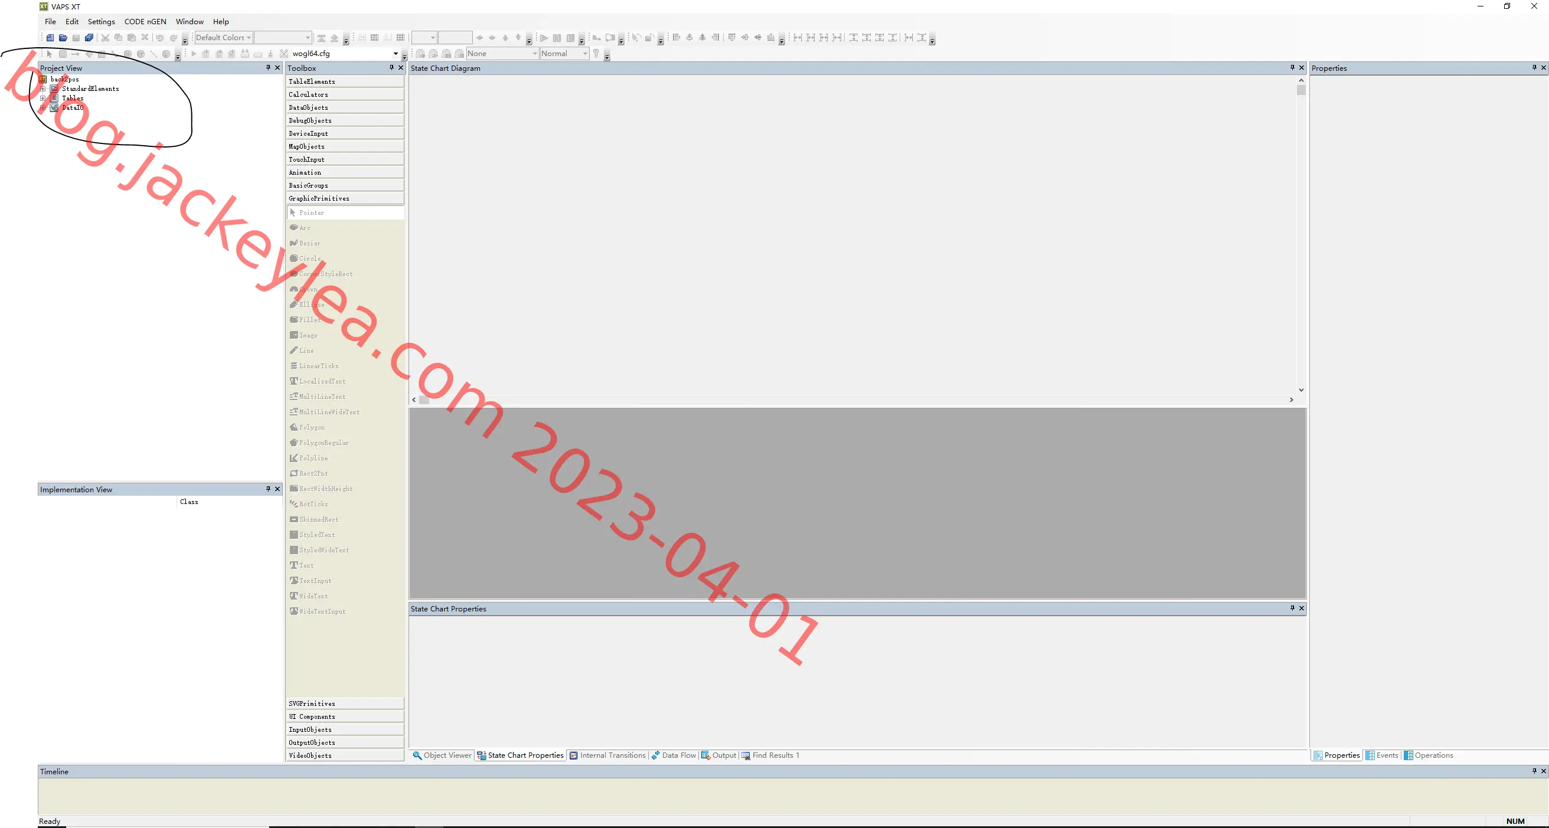Select the Pointer tool in Toolbox
The image size is (1549, 828).
tap(345, 212)
